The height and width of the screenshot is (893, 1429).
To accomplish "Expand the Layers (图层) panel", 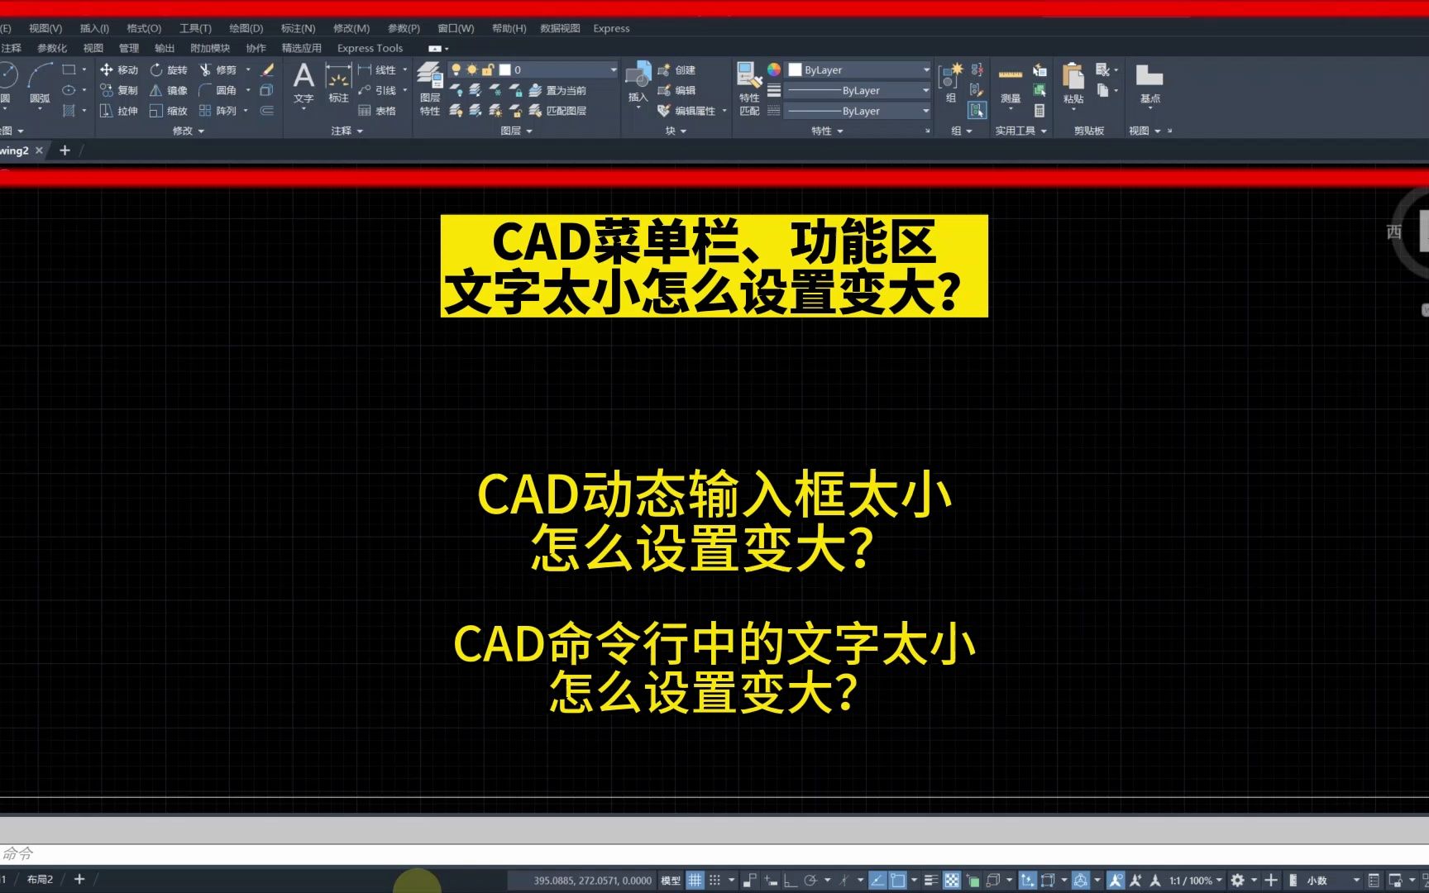I will (x=517, y=131).
